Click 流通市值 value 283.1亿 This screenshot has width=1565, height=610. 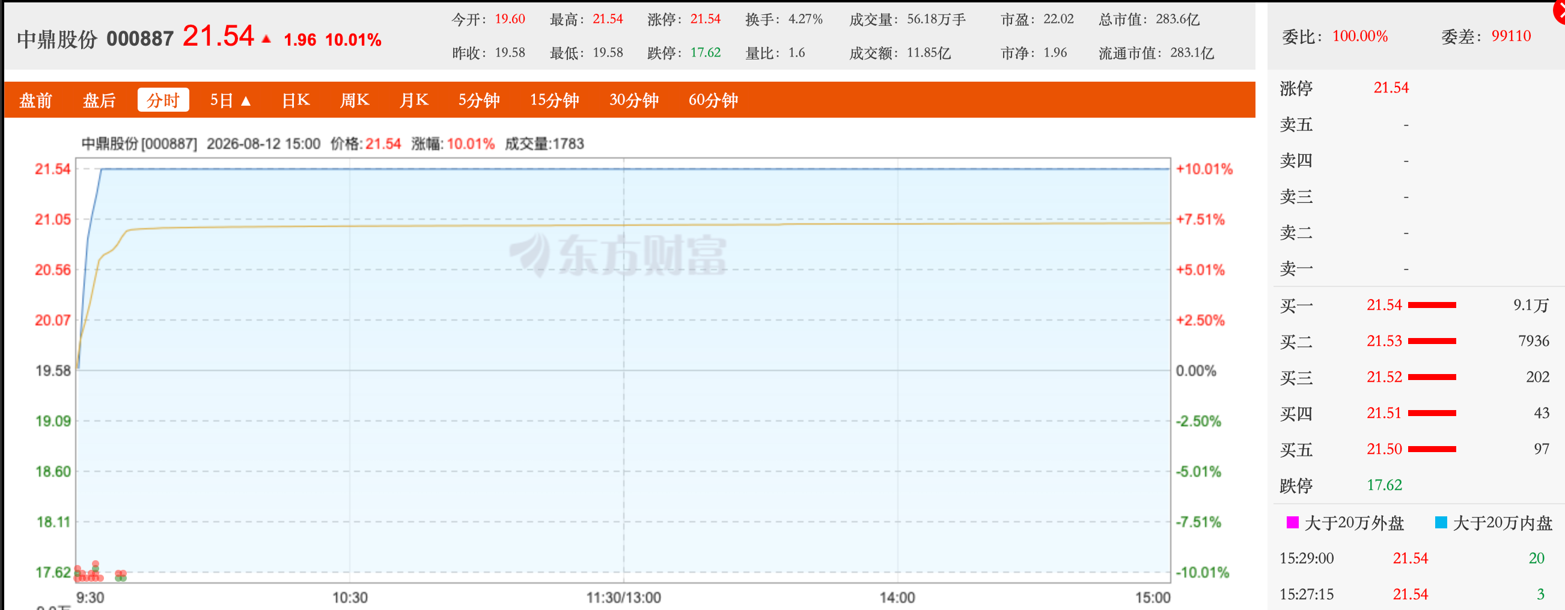point(1192,53)
